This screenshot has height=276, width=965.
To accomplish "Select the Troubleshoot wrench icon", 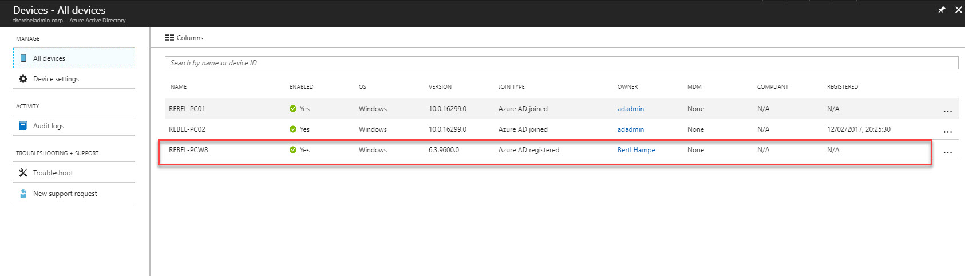I will (x=23, y=172).
